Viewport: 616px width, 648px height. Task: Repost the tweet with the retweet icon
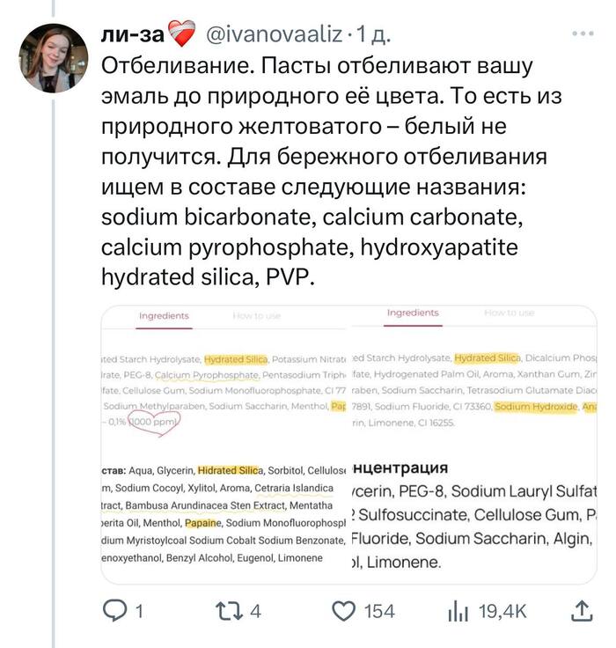pos(226,610)
